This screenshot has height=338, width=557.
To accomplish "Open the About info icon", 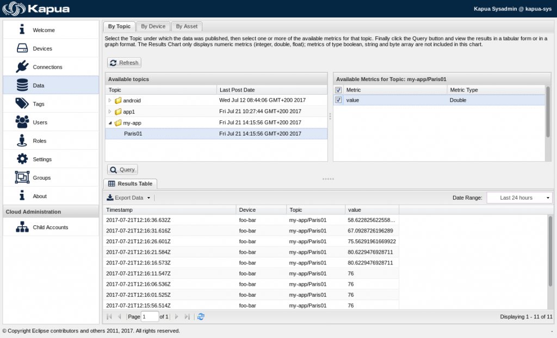I will [x=22, y=195].
